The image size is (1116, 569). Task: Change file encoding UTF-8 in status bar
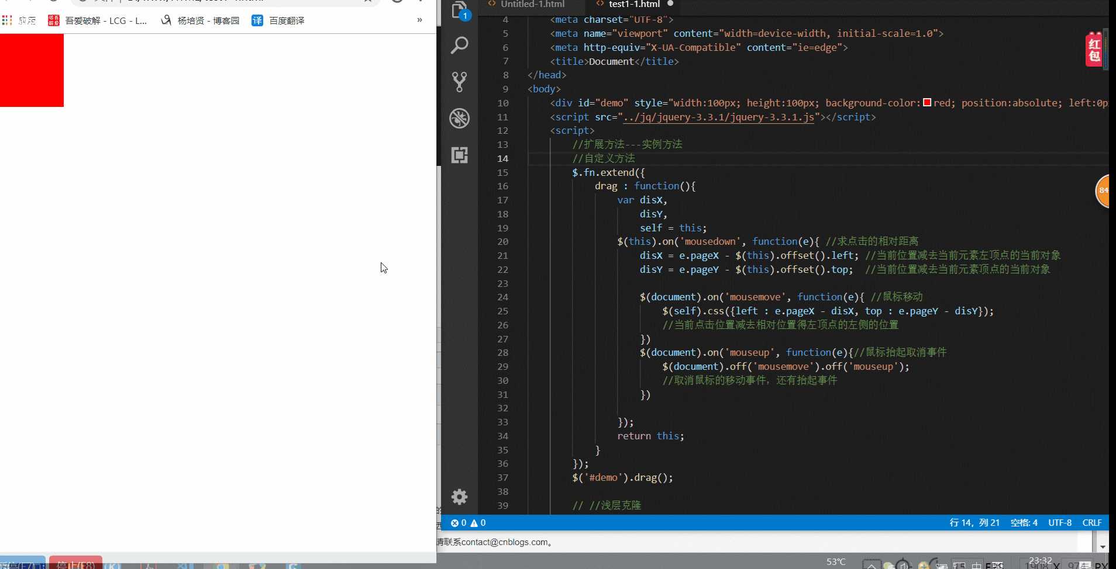(x=1060, y=523)
